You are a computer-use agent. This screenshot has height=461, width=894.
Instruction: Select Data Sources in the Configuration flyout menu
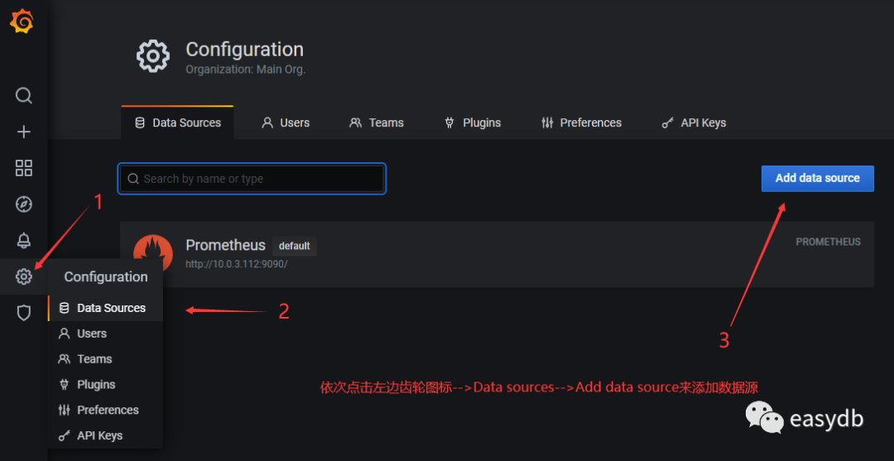pos(111,308)
